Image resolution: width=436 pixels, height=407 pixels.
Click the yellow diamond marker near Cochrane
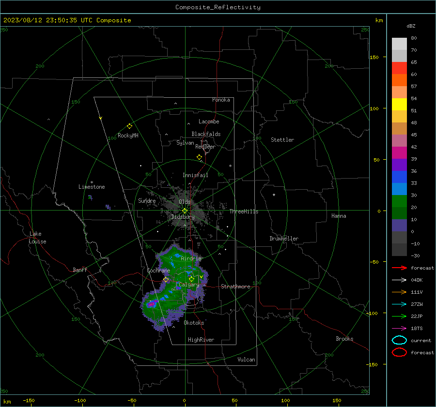click(166, 279)
